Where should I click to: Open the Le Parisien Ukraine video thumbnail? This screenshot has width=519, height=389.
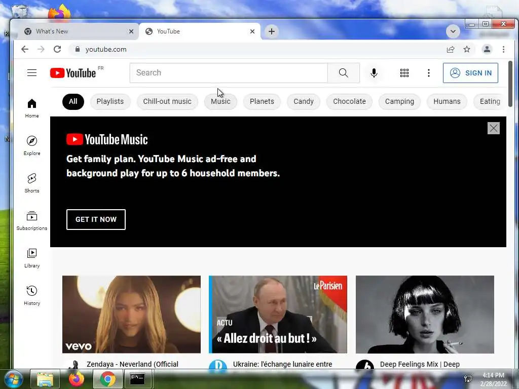(278, 314)
